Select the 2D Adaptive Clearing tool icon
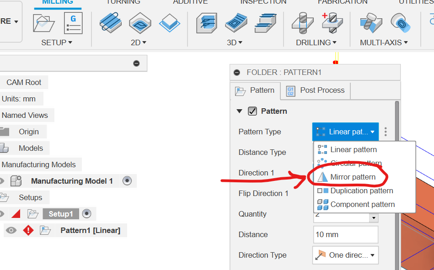 click(x=110, y=23)
